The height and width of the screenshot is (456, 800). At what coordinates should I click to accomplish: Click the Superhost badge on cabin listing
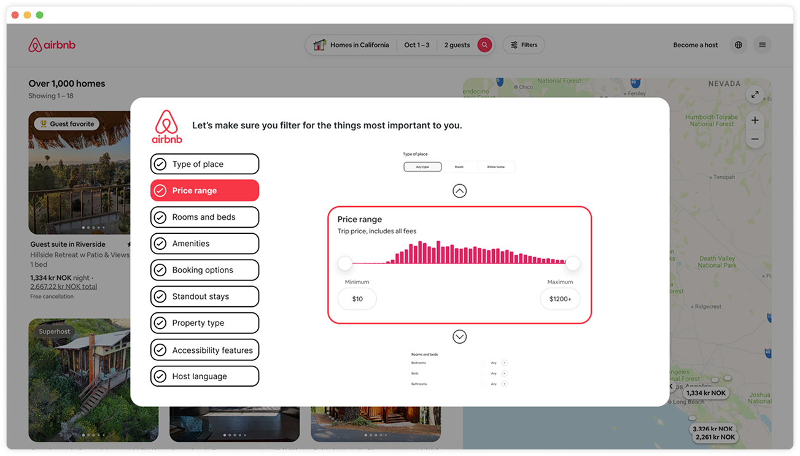point(55,331)
